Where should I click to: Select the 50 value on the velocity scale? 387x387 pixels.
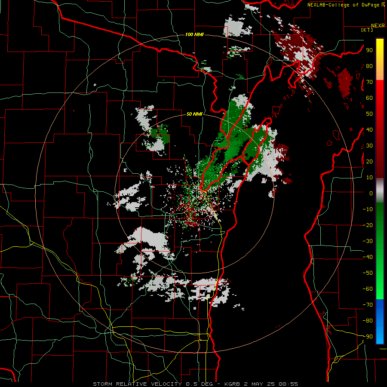[x=369, y=114]
